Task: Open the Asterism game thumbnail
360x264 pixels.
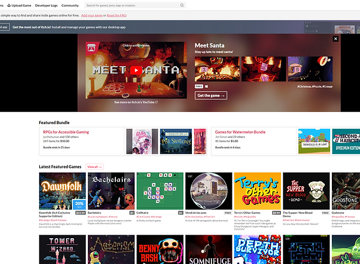Action: pos(111,249)
